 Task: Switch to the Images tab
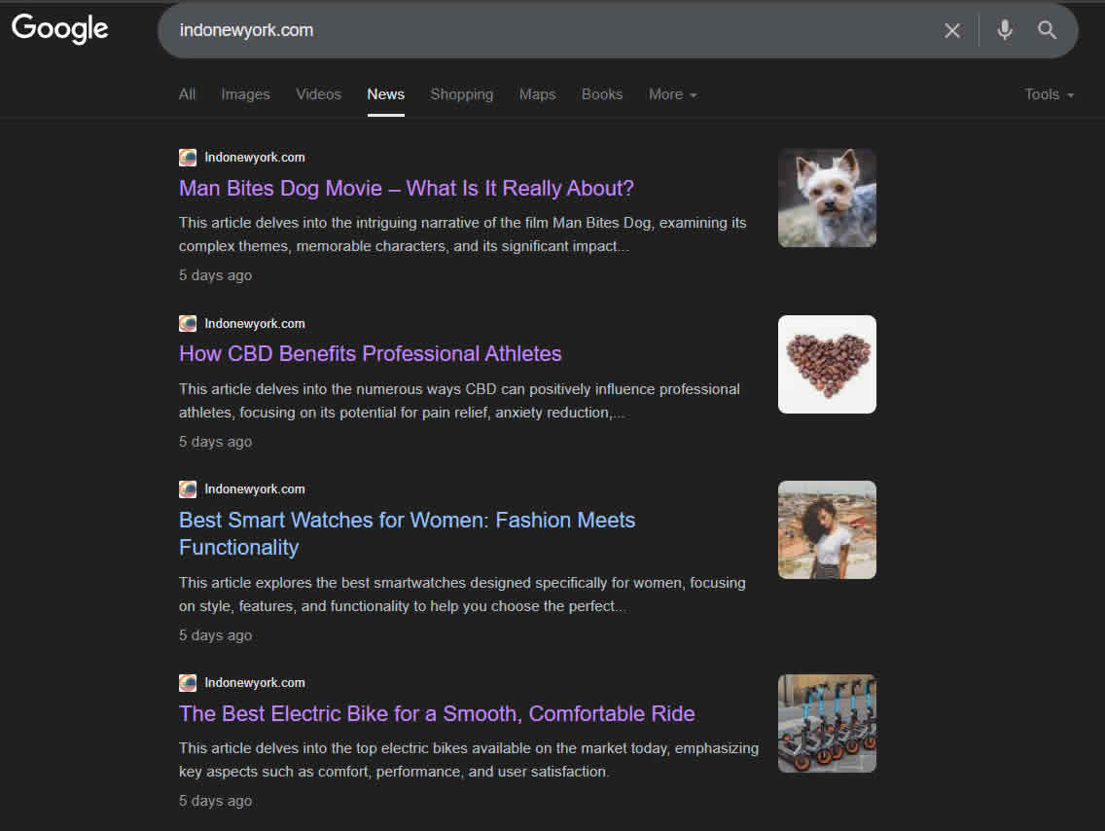(245, 93)
